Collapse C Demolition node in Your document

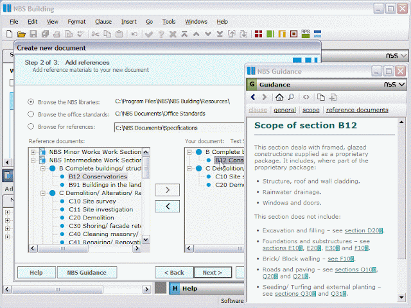pyautogui.click(x=189, y=168)
